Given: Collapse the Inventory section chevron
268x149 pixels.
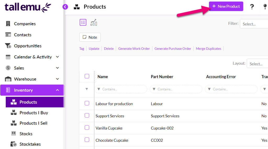Looking at the screenshot, I should (x=58, y=90).
